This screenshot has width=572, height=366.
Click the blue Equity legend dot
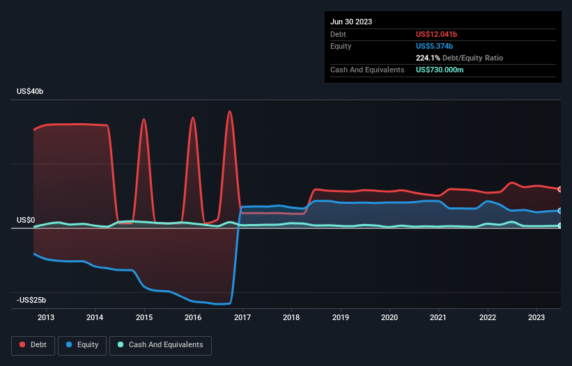pos(69,344)
